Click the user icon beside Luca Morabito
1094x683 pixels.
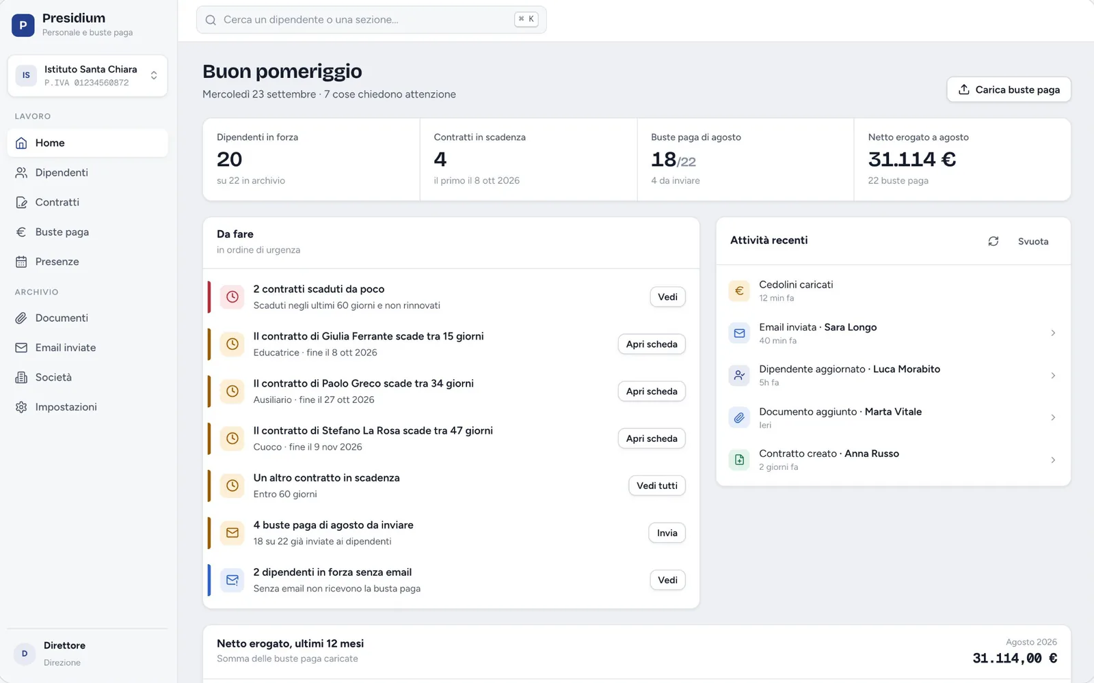739,376
